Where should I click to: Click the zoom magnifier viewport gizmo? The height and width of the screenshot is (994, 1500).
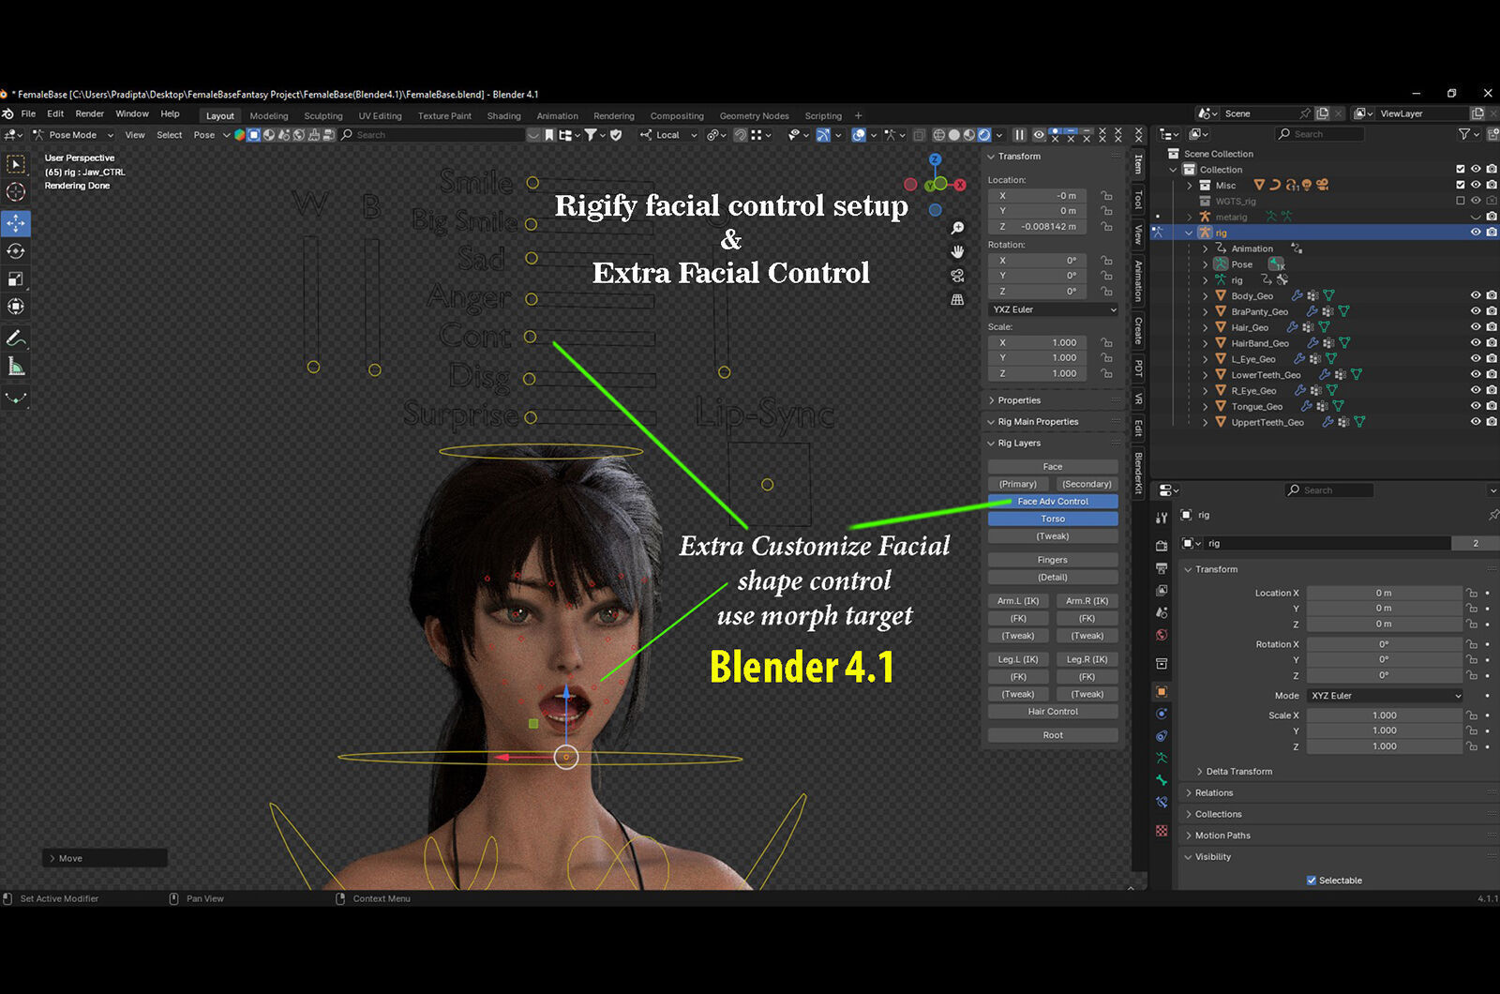[957, 228]
